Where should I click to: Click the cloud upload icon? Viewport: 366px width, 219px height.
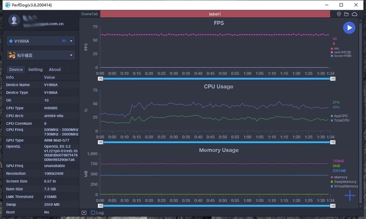(x=355, y=14)
